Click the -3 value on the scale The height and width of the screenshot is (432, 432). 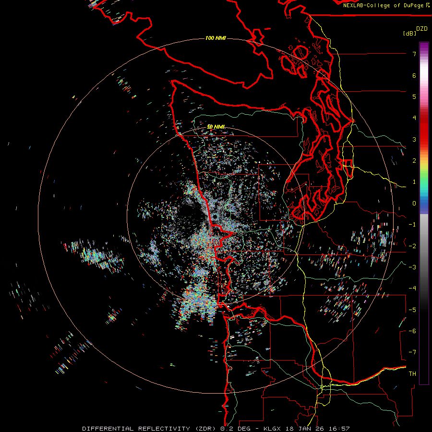(412, 267)
